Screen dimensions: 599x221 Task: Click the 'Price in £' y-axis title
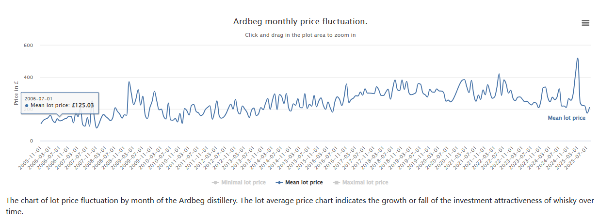[x=16, y=94]
